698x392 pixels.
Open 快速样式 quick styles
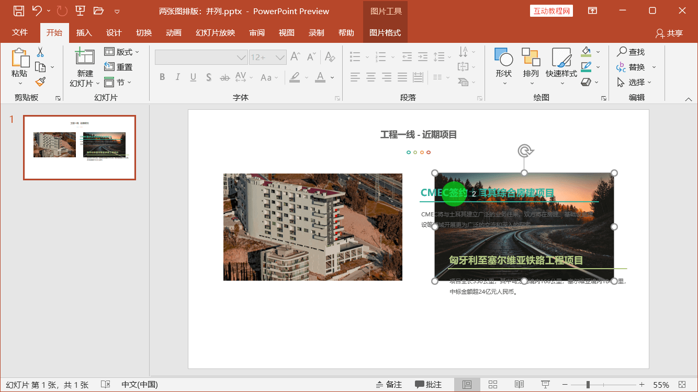coord(561,66)
